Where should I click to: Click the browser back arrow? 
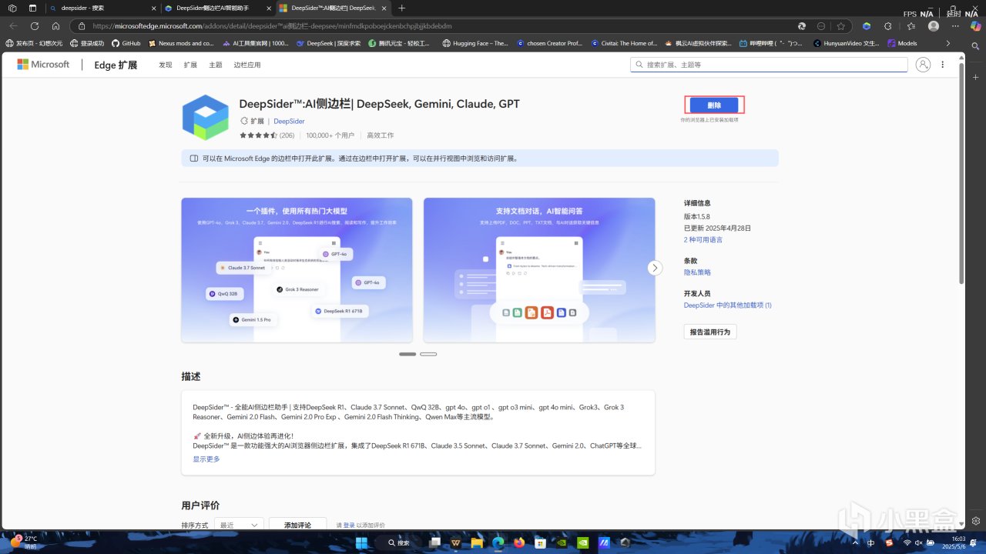pos(14,25)
